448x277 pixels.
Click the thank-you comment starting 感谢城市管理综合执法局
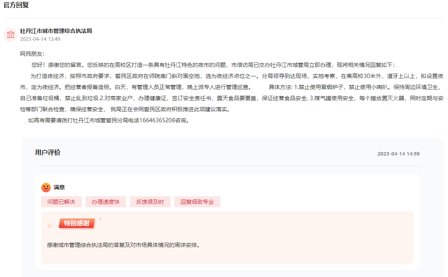coord(123,245)
